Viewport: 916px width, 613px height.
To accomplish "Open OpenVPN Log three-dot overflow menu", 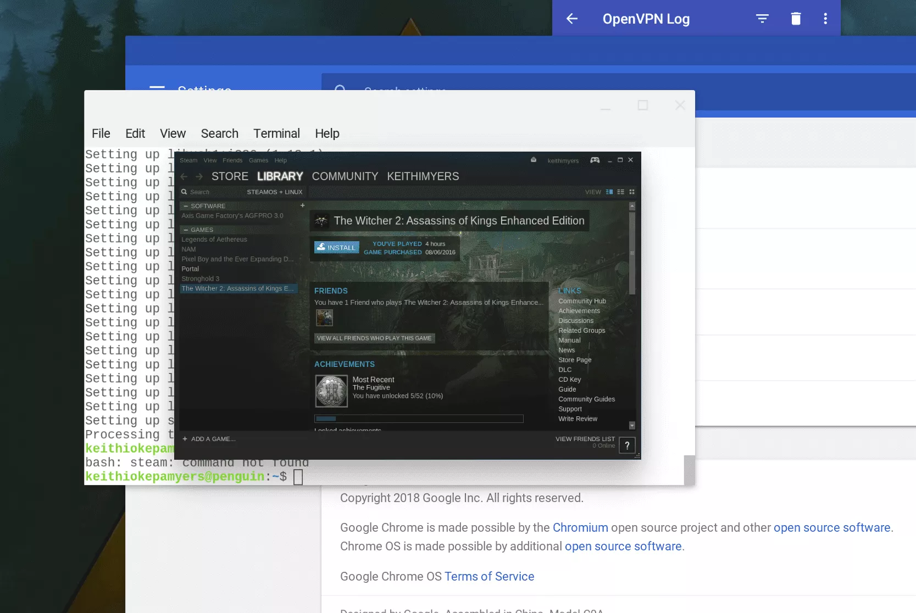I will pyautogui.click(x=825, y=19).
